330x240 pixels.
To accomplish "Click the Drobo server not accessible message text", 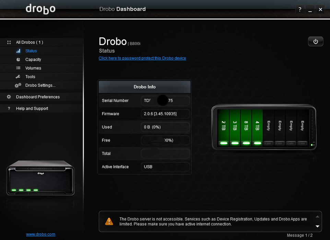I will (213, 221).
